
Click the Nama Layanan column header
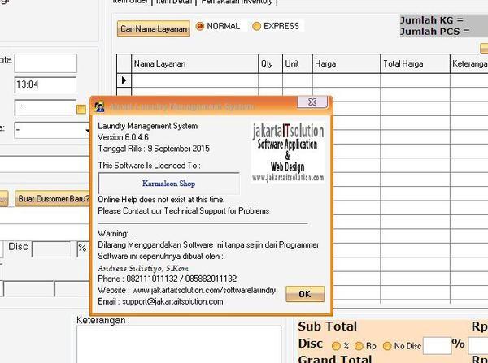pyautogui.click(x=159, y=63)
